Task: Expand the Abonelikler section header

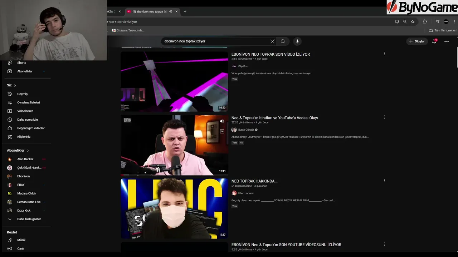Action: 18,151
